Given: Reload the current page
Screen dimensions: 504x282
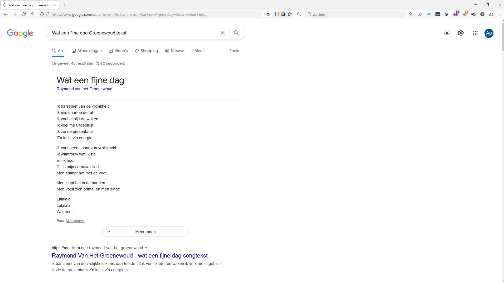Looking at the screenshot, I should (24, 14).
